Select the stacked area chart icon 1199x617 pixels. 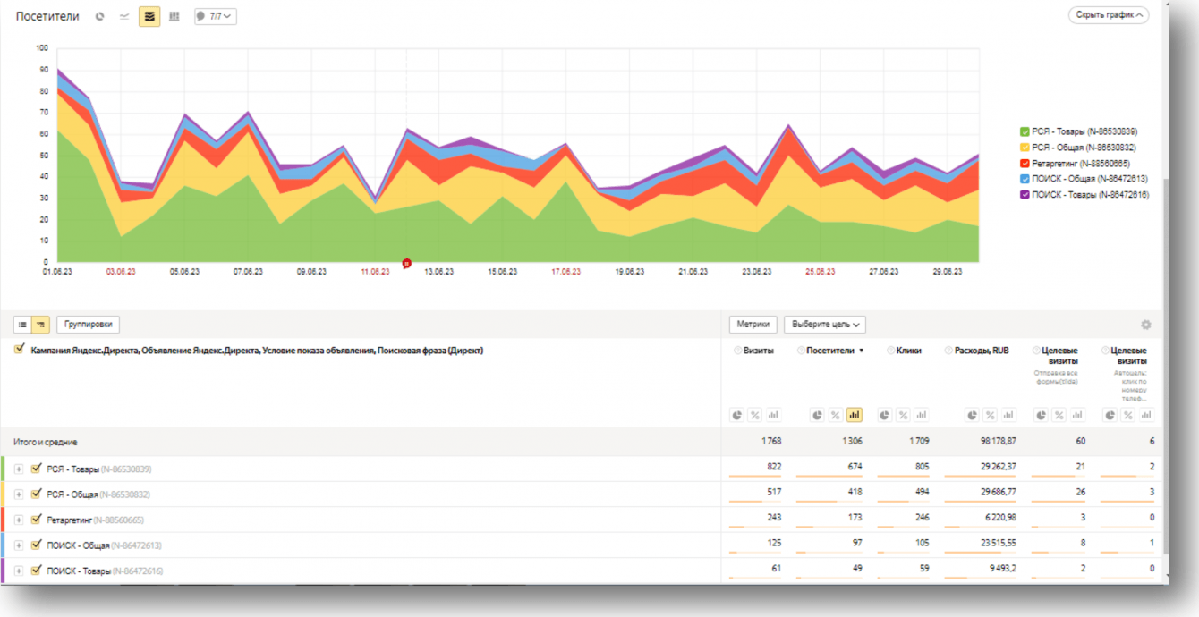[149, 17]
